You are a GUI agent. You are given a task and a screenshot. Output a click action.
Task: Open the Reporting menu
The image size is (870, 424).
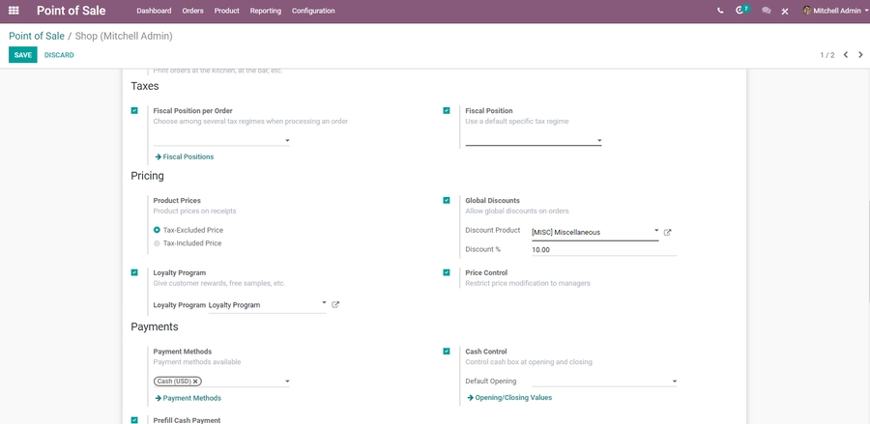(265, 11)
